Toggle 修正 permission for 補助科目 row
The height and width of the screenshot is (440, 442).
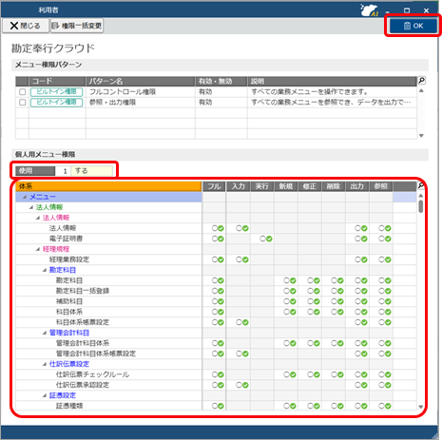point(314,301)
